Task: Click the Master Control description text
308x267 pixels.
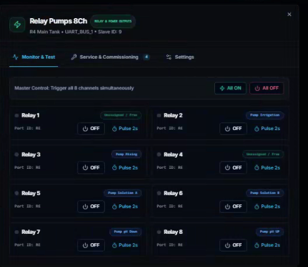Action: tap(74, 88)
